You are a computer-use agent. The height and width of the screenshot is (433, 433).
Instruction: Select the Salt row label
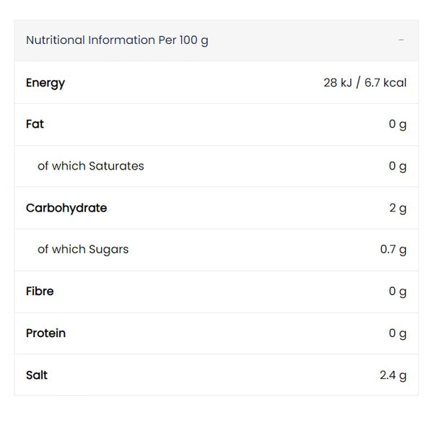(x=37, y=375)
